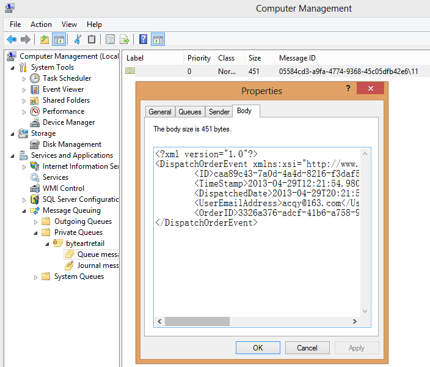Expand the System Queues node

[x=35, y=277]
